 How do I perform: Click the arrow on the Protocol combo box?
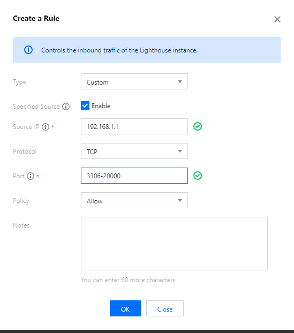180,151
